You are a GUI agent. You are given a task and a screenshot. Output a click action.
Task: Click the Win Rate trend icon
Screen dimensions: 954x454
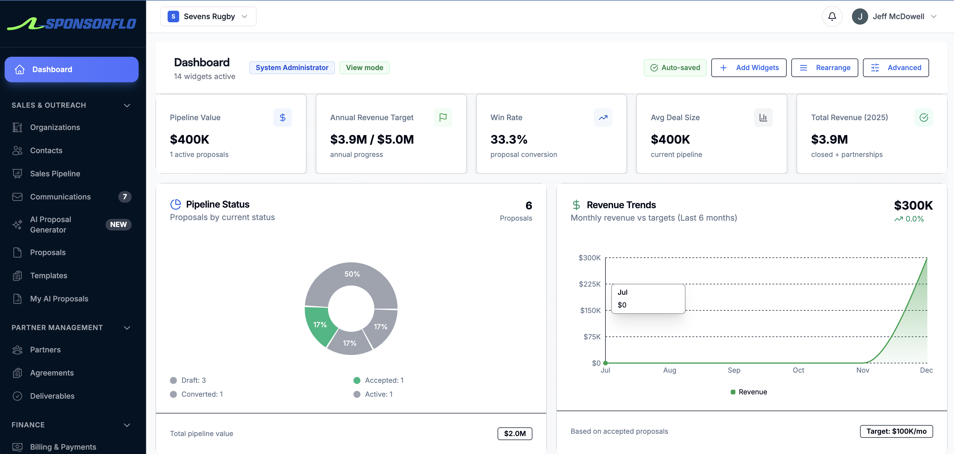(x=603, y=117)
